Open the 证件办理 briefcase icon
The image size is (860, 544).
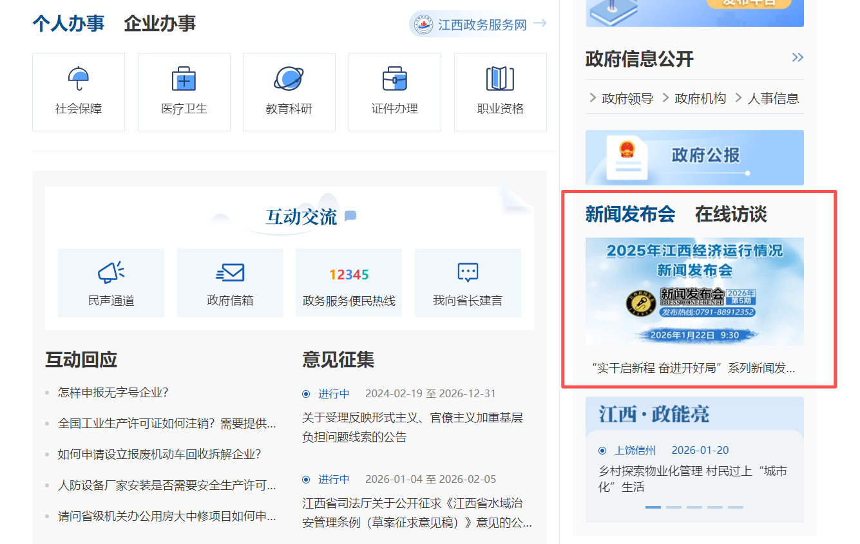tap(395, 79)
